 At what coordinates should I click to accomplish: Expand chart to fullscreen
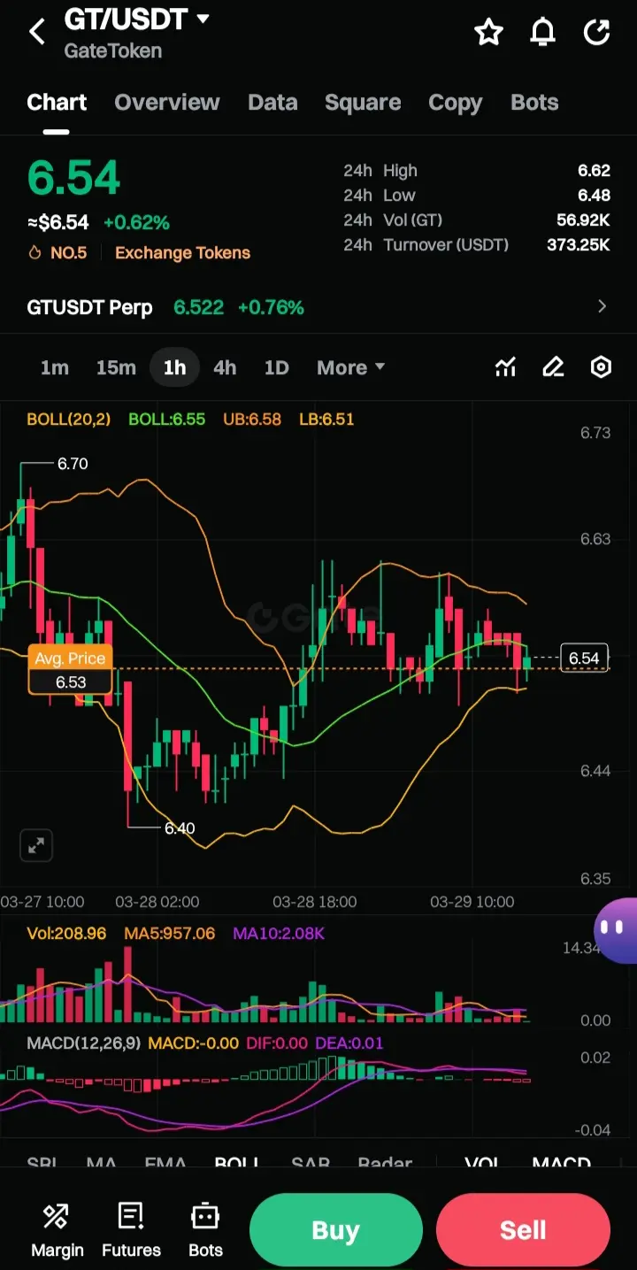(x=36, y=846)
